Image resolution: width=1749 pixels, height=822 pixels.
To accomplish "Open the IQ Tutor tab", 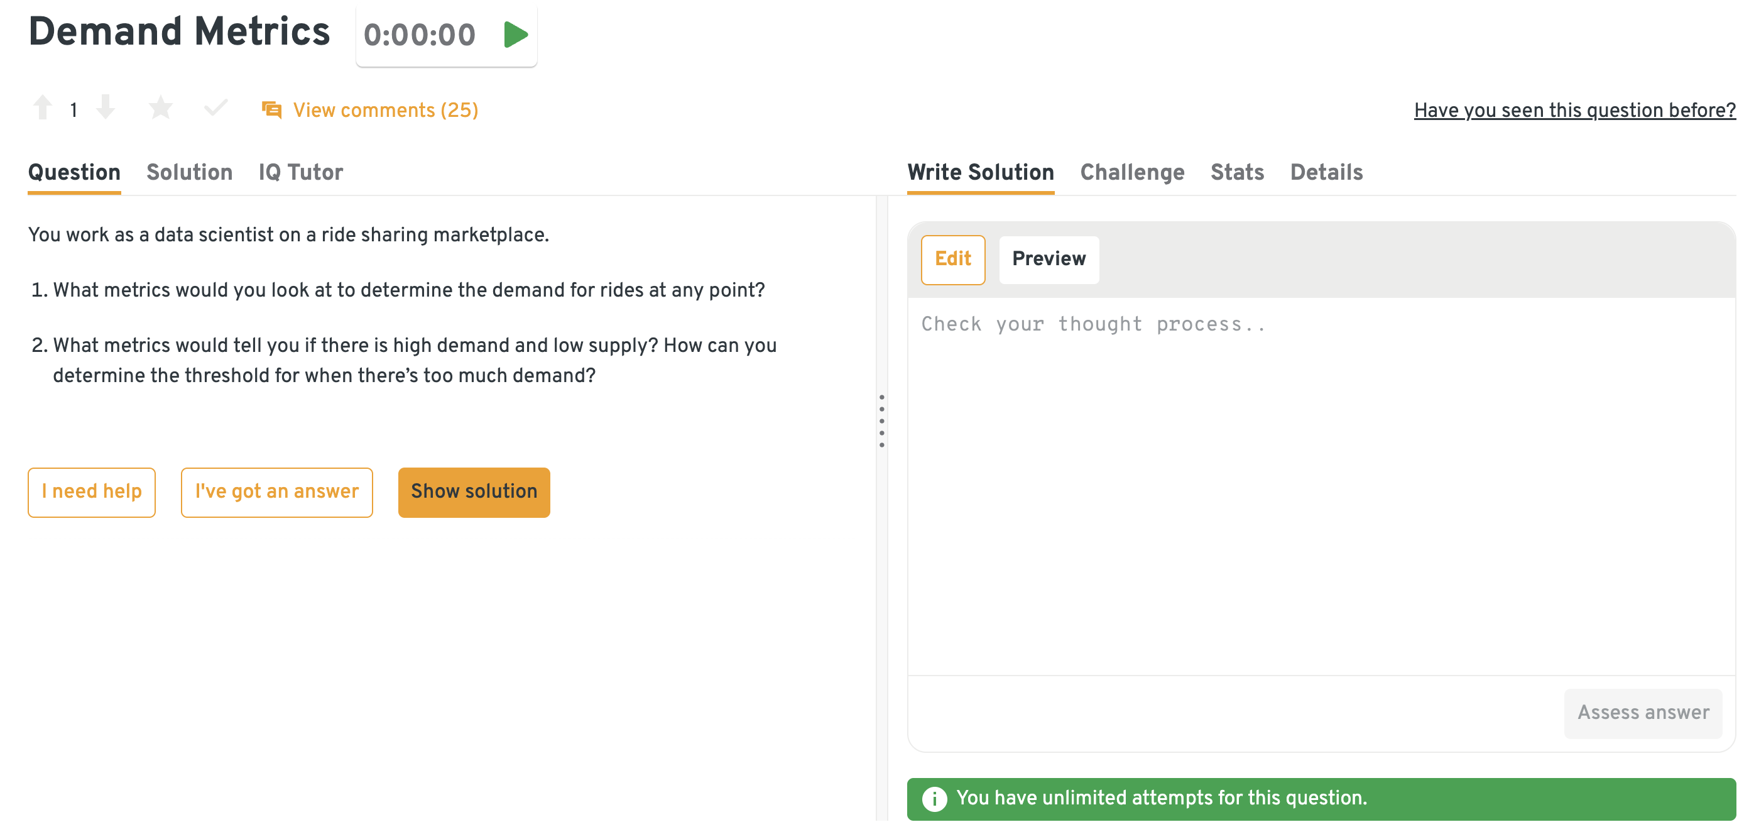I will click(x=300, y=173).
